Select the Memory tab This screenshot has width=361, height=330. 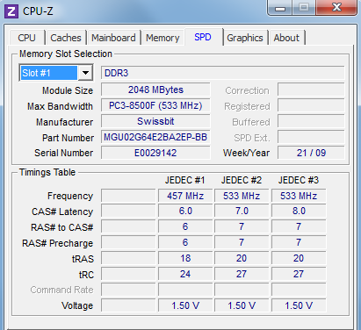point(162,38)
